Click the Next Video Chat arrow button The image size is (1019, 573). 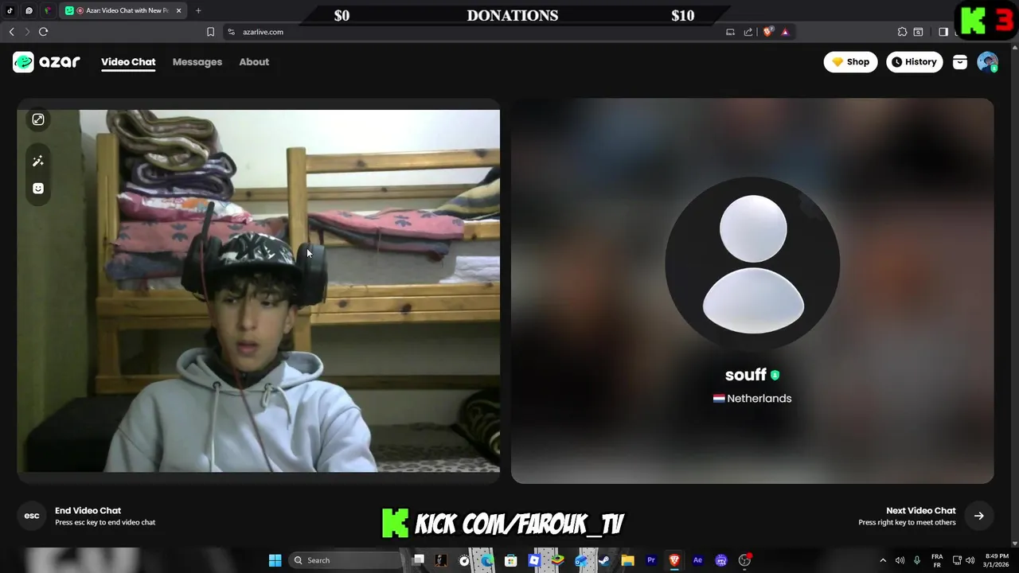(x=978, y=516)
